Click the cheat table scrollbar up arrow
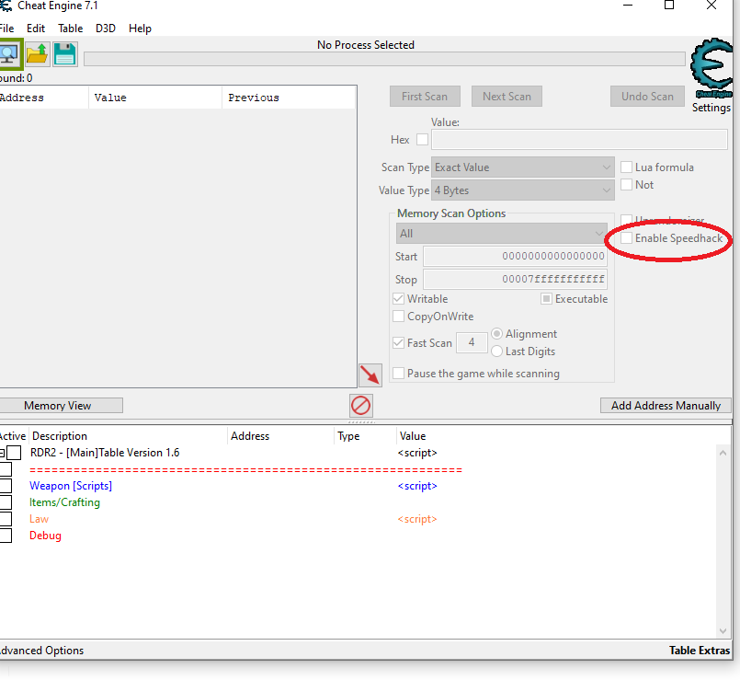 pos(723,453)
